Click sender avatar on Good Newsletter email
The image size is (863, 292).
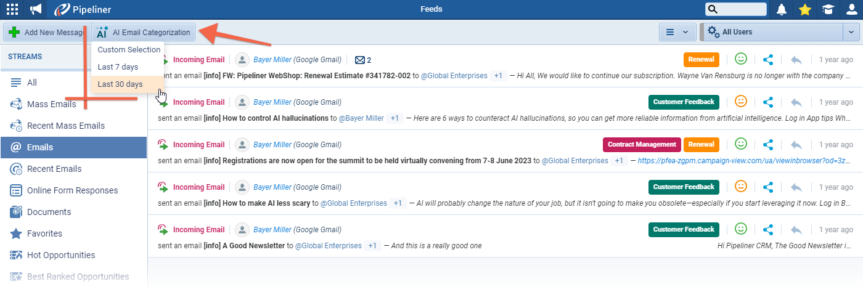[x=242, y=230]
